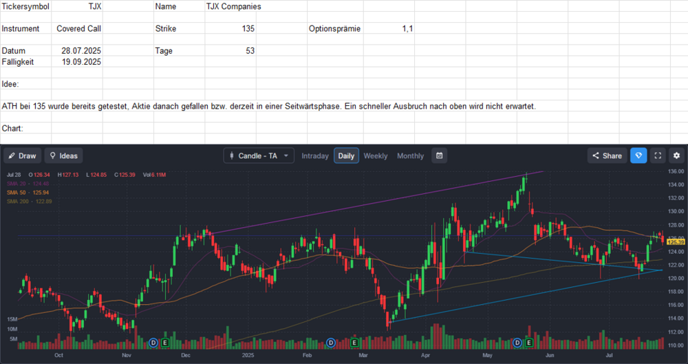
Task: Click the March earnings E marker
Action: coord(354,342)
